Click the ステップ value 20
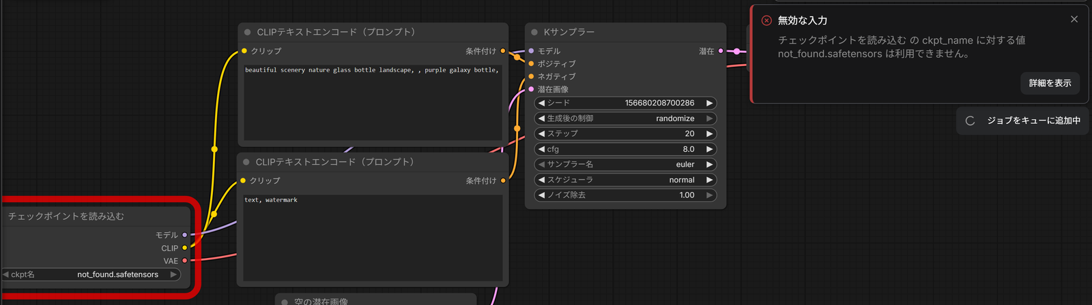Viewport: 1092px width, 305px height. [x=689, y=133]
